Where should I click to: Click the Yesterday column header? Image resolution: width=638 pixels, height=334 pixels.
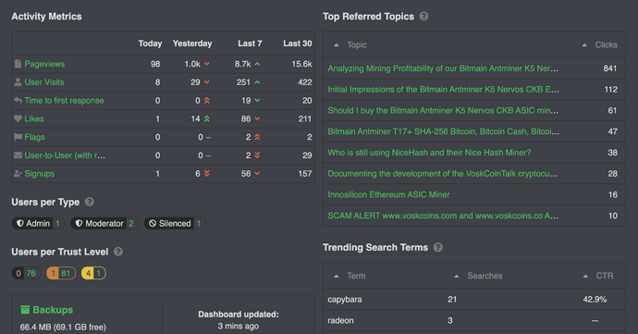192,43
